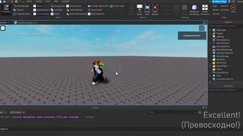This screenshot has height=136, width=243.
Task: Open Team Create panel
Action: [x=95, y=10]
